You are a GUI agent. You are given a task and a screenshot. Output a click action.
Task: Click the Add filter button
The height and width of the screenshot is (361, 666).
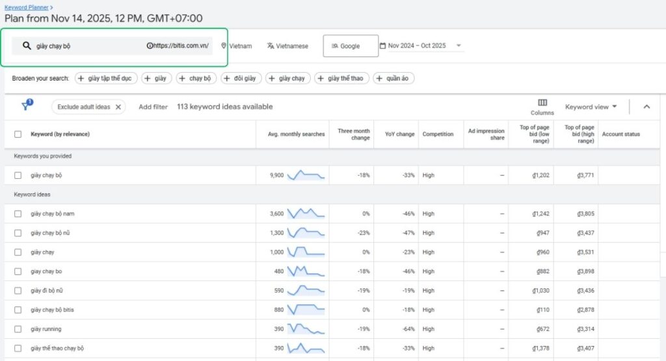tap(153, 107)
